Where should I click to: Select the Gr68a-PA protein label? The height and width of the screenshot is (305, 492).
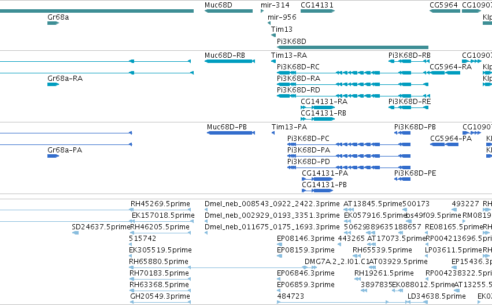click(65, 150)
